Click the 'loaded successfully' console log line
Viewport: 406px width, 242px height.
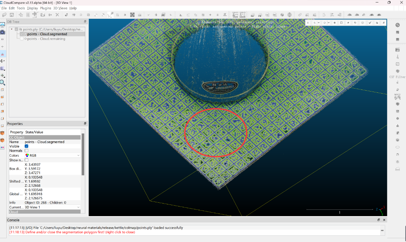[x=96, y=228]
